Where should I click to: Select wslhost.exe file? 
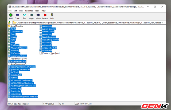click(x=46, y=50)
